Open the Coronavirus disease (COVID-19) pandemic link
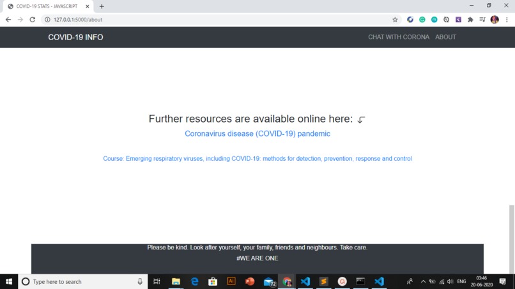Image resolution: width=515 pixels, height=289 pixels. [x=257, y=133]
